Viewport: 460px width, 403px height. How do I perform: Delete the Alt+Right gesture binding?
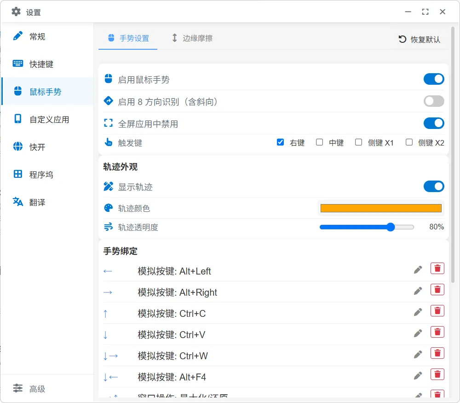click(x=437, y=290)
